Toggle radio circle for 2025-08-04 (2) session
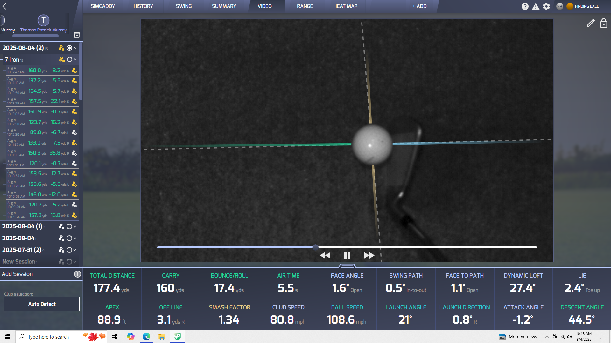The image size is (611, 343). pos(69,48)
